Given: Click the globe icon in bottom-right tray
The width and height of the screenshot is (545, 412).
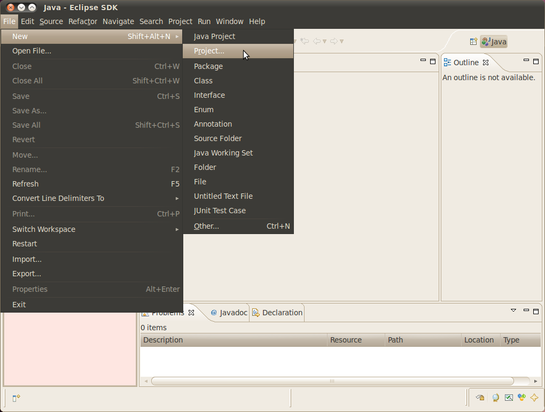Looking at the screenshot, I should [496, 398].
